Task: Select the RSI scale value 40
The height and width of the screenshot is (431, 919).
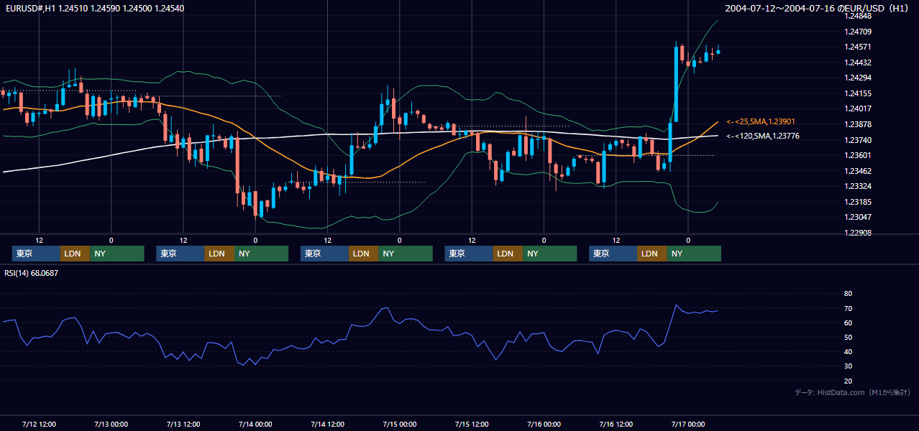Action: pyautogui.click(x=848, y=352)
